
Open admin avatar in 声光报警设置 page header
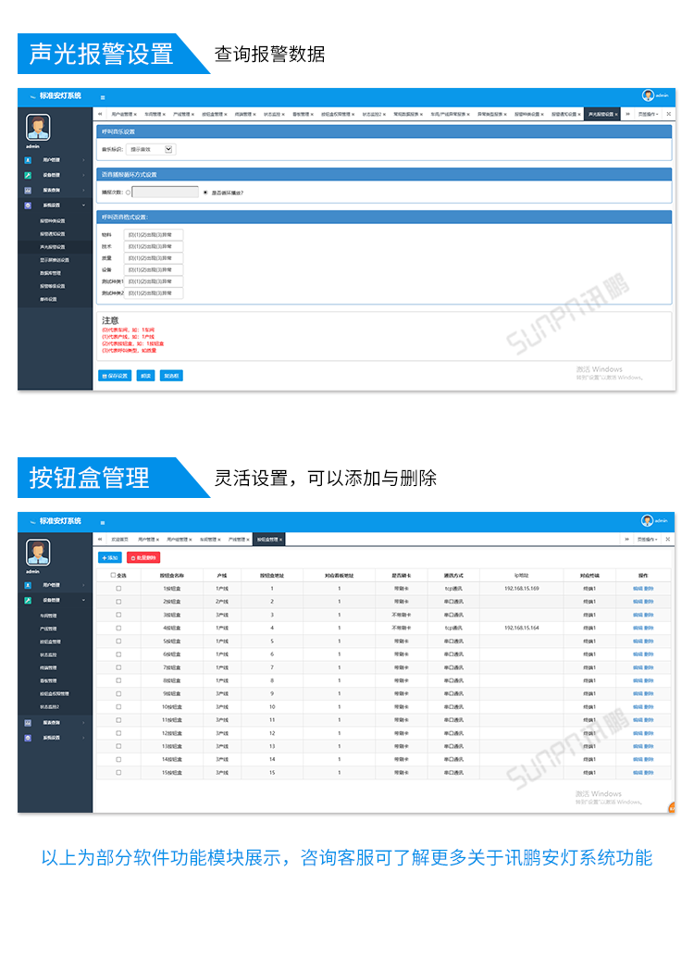tap(648, 95)
